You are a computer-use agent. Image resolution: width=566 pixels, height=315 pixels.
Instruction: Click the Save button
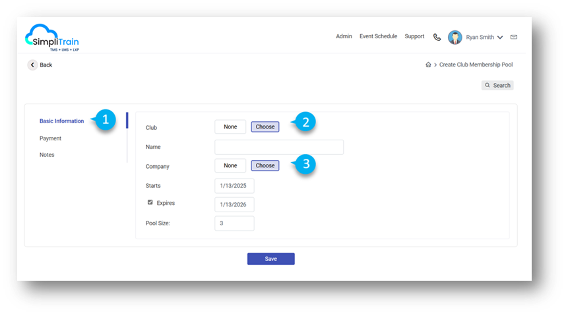coord(270,259)
